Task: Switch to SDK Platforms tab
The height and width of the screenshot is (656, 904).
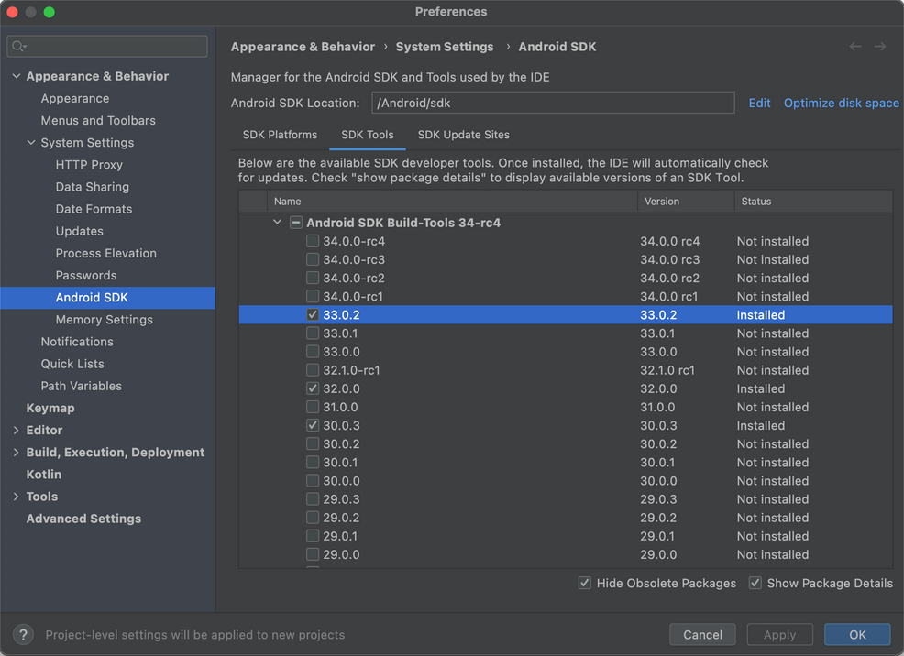Action: click(x=280, y=135)
